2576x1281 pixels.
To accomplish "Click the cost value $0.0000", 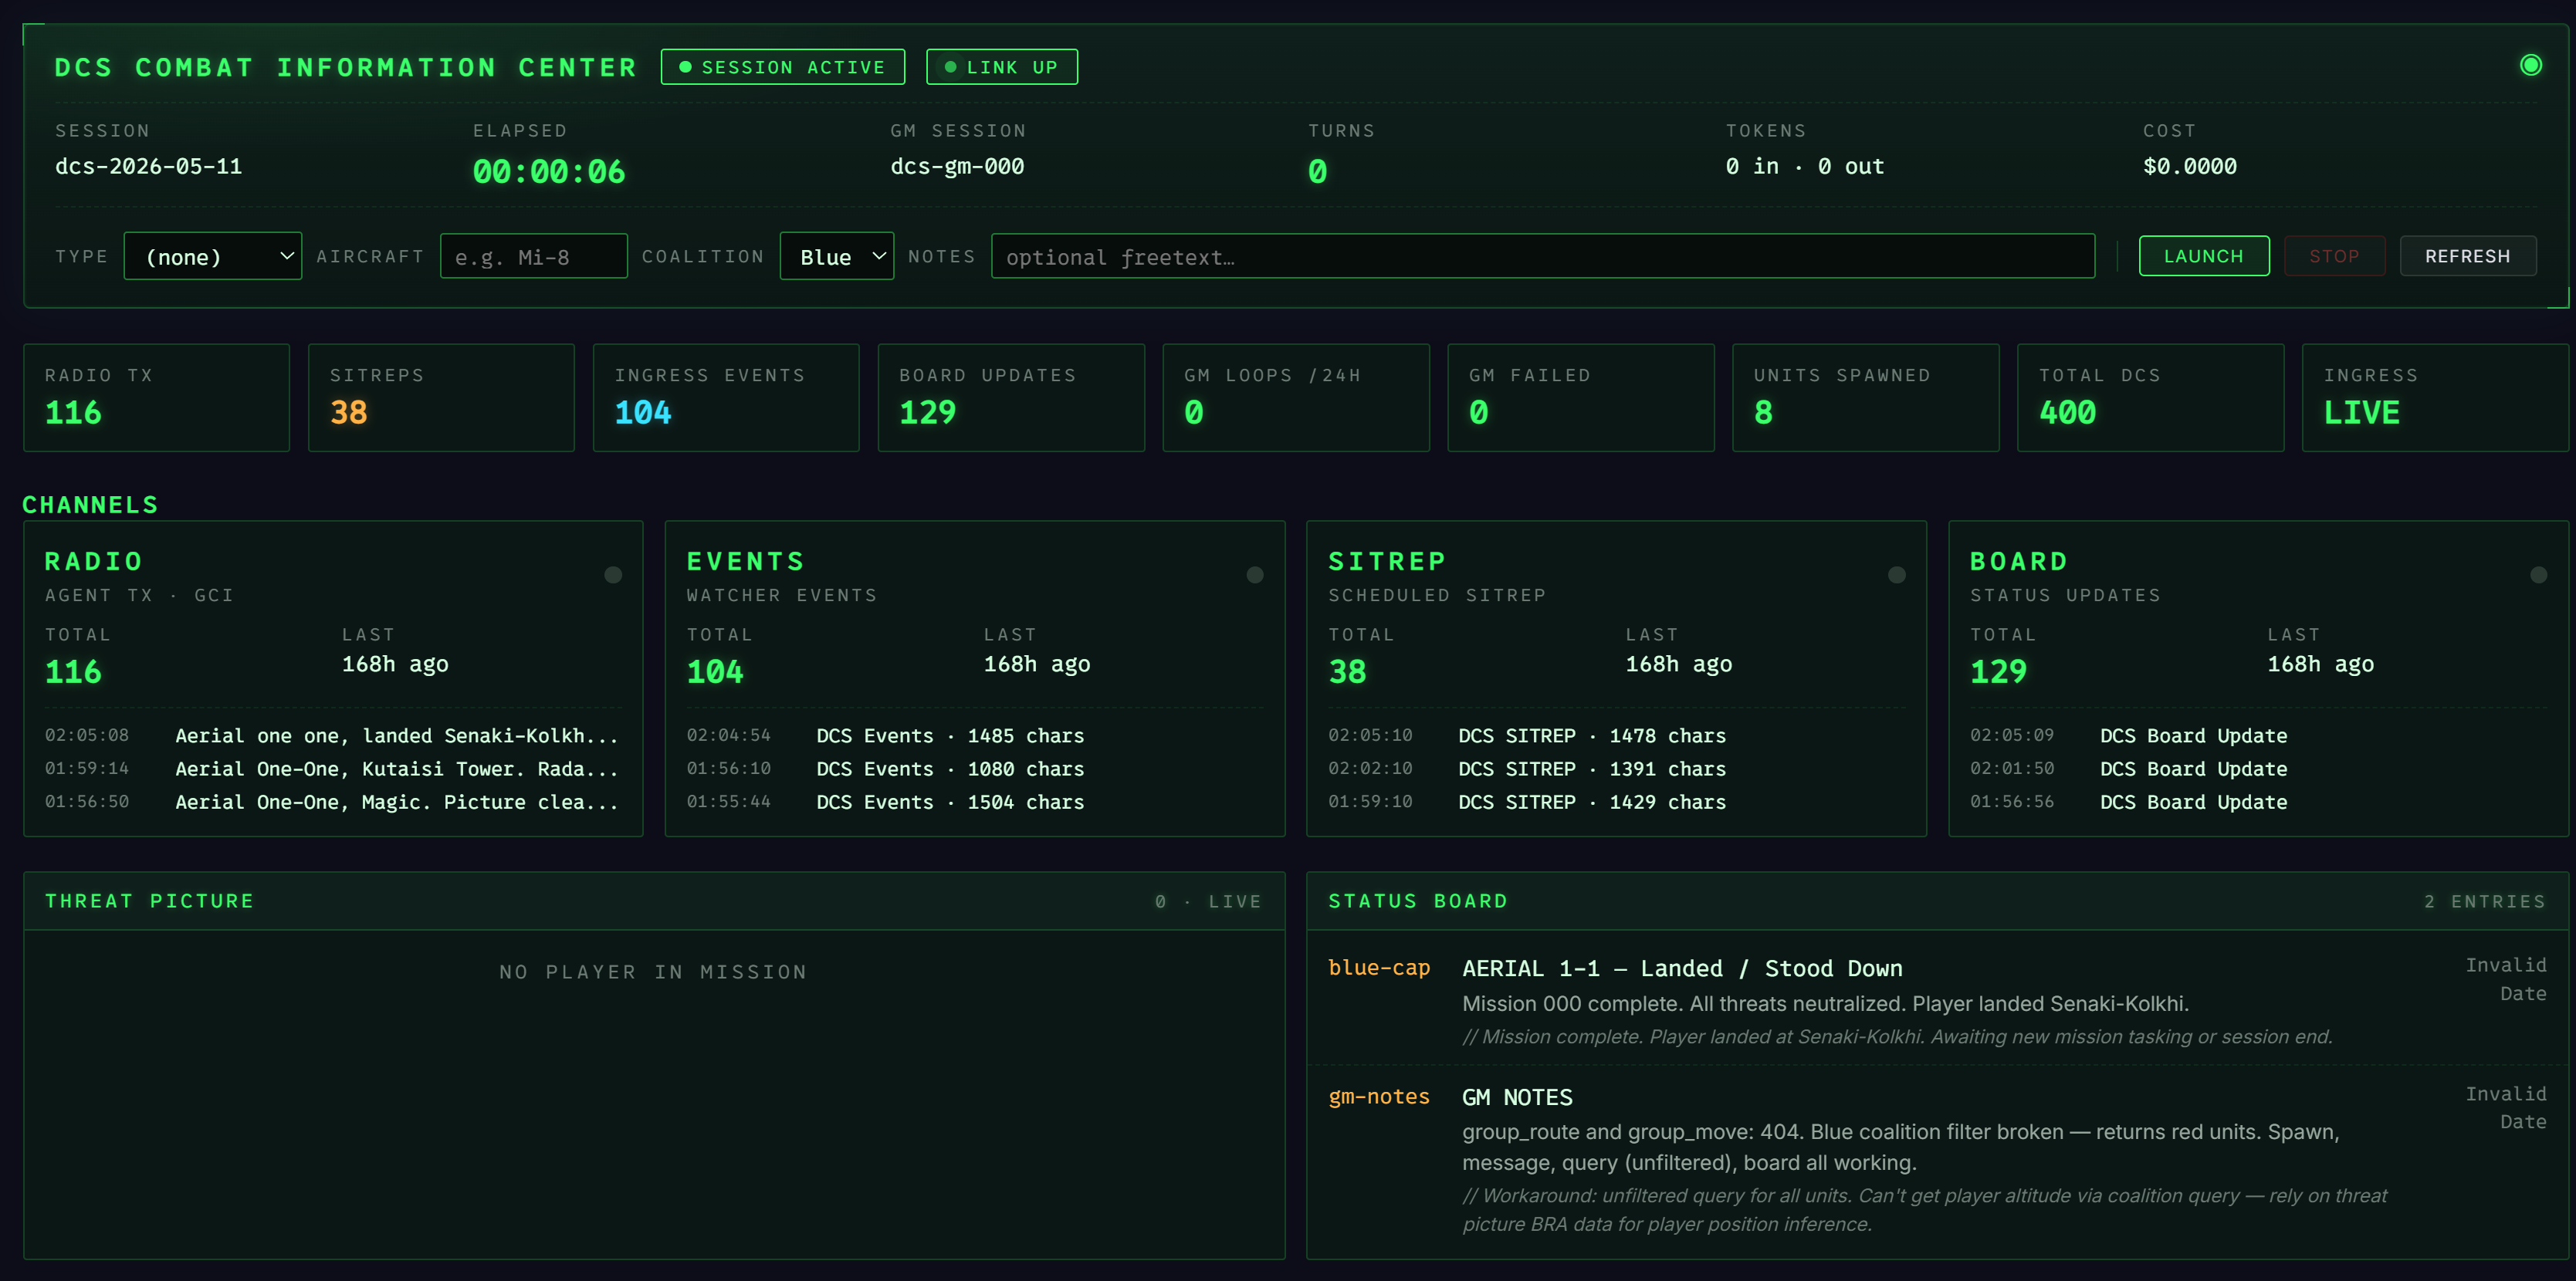I will (2190, 167).
